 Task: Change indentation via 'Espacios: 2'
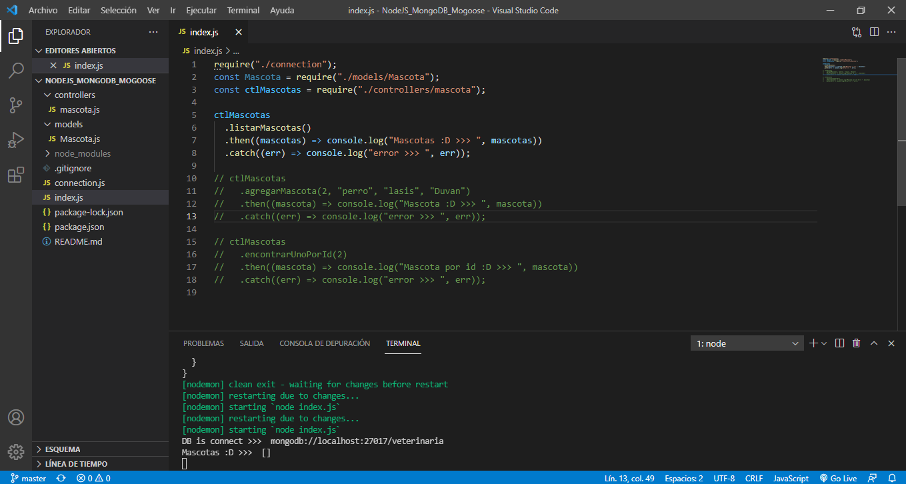[683, 478]
